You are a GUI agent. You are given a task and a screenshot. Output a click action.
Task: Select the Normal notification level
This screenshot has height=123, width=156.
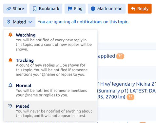50,90
